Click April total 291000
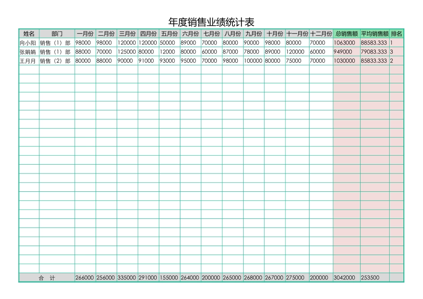The height and width of the screenshot is (299, 423). point(147,278)
